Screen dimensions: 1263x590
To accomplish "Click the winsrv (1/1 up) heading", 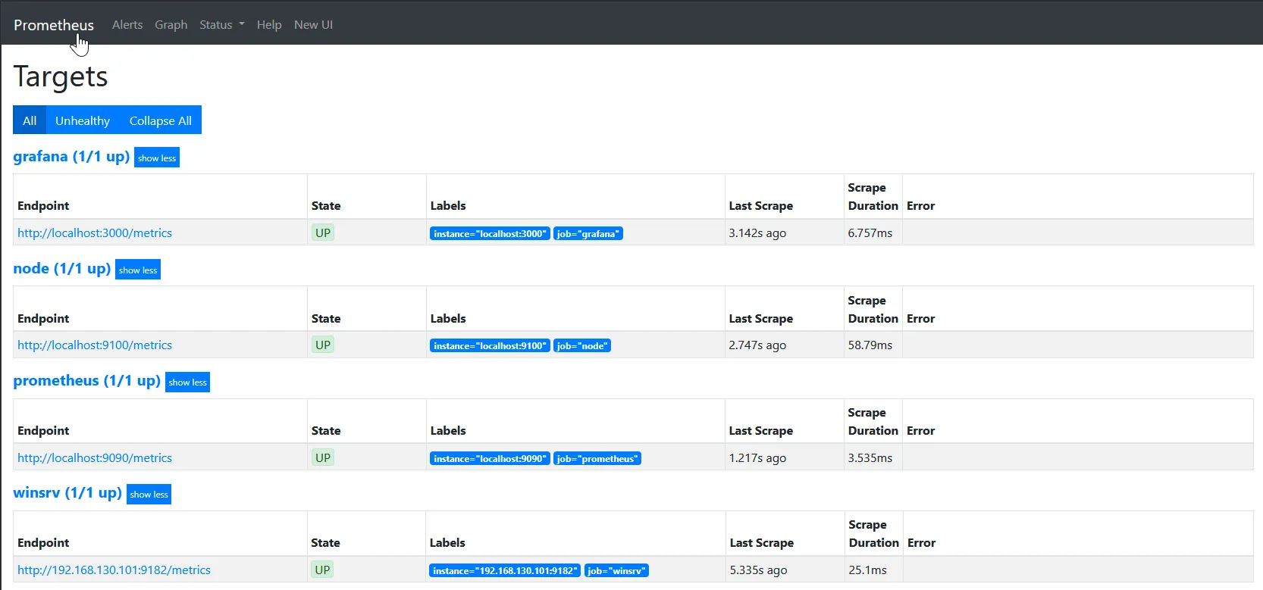I will point(67,492).
